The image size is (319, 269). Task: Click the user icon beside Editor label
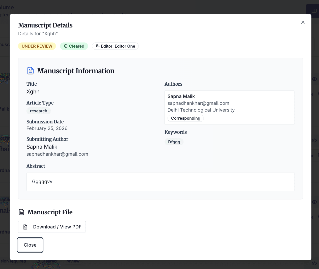(97, 46)
